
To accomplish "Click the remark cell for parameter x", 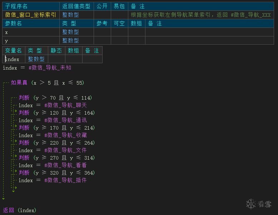I will click(209, 32).
